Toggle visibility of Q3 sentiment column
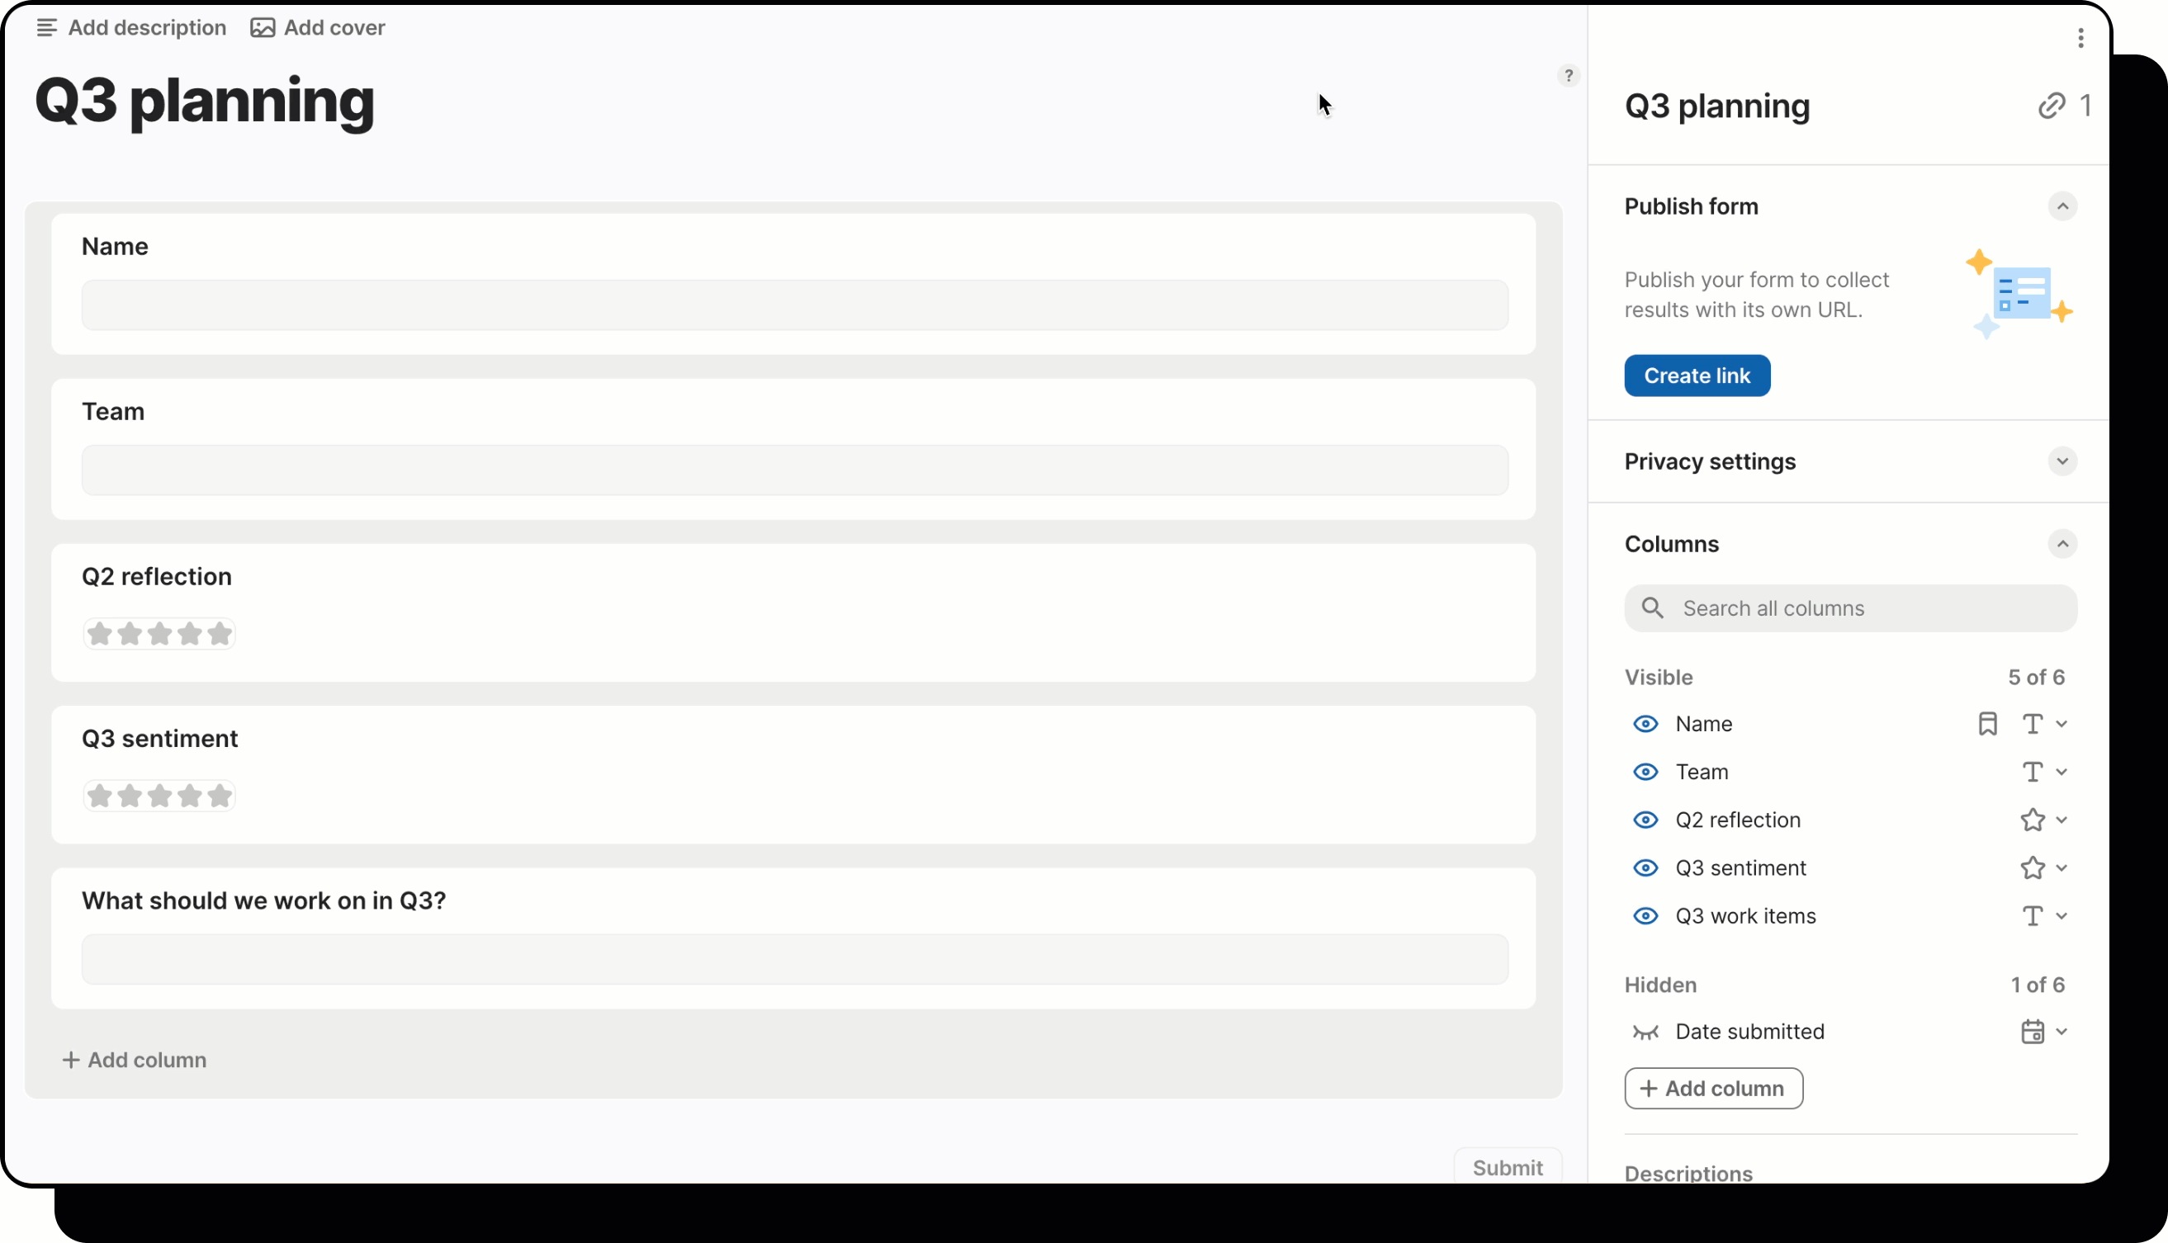This screenshot has height=1243, width=2168. coord(1645,868)
